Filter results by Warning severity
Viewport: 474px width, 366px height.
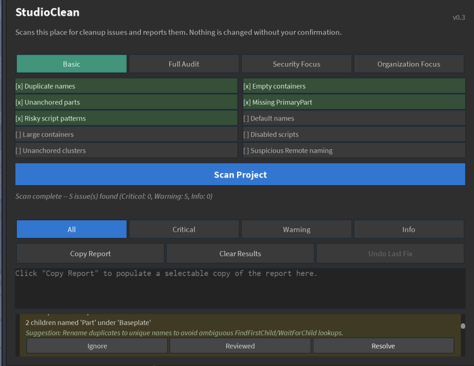(x=297, y=229)
